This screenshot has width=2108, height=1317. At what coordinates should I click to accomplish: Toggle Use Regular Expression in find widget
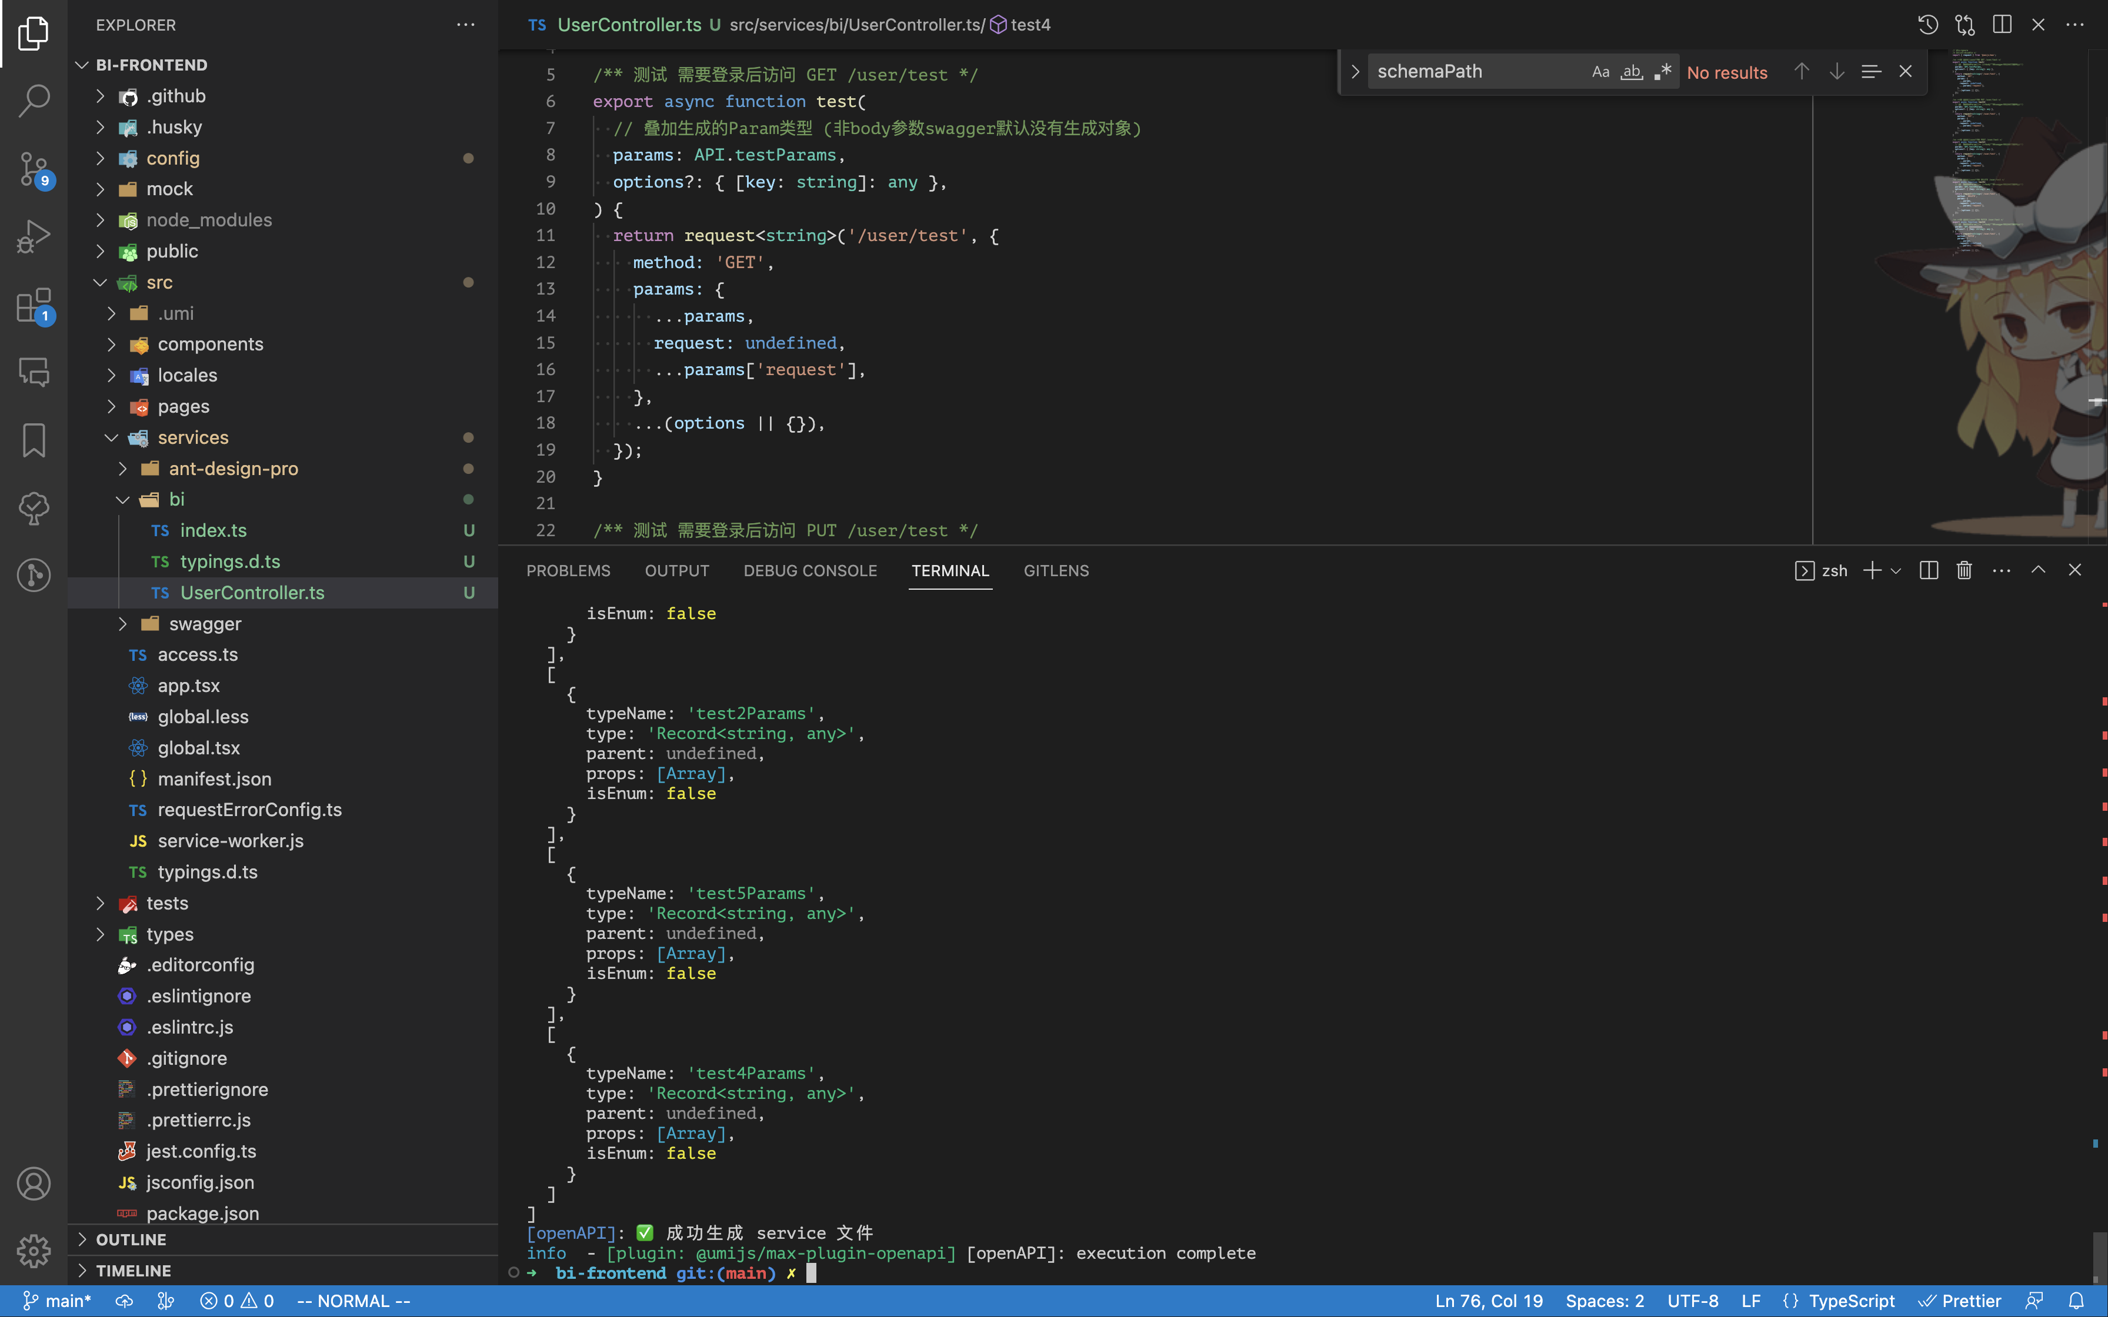click(1662, 72)
